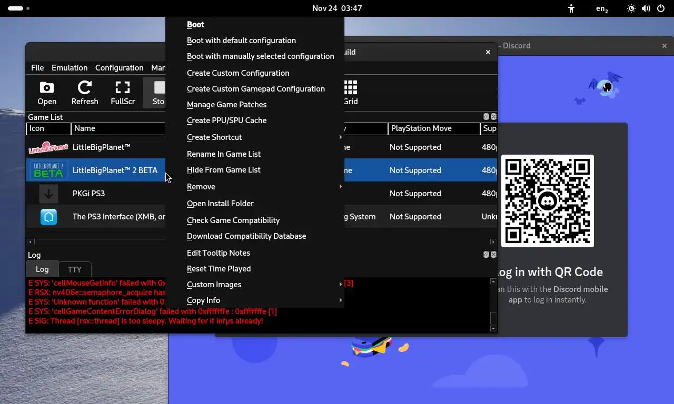
Task: Select Check Game Compatibility
Action: [255, 220]
